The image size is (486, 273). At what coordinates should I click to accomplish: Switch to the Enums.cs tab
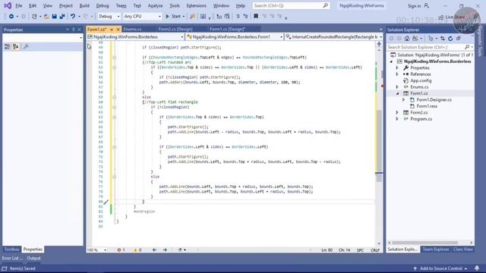(x=132, y=29)
